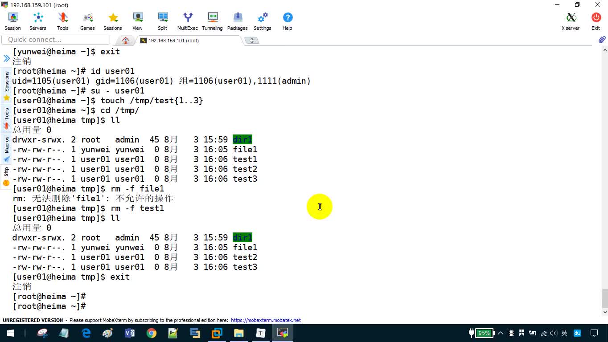Click the volume tray icon
The height and width of the screenshot is (342, 608).
[554, 333]
